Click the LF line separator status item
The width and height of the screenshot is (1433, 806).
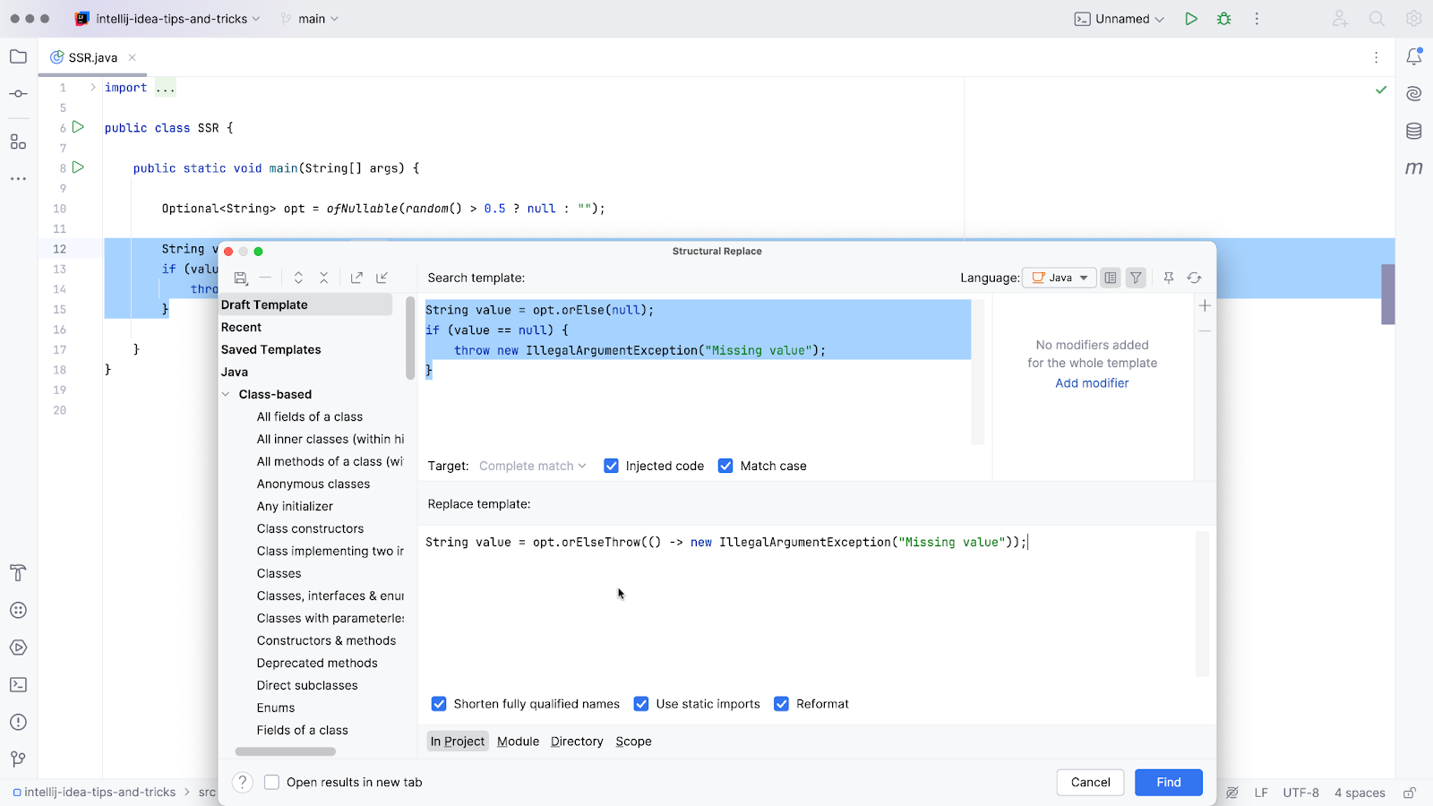(x=1261, y=793)
